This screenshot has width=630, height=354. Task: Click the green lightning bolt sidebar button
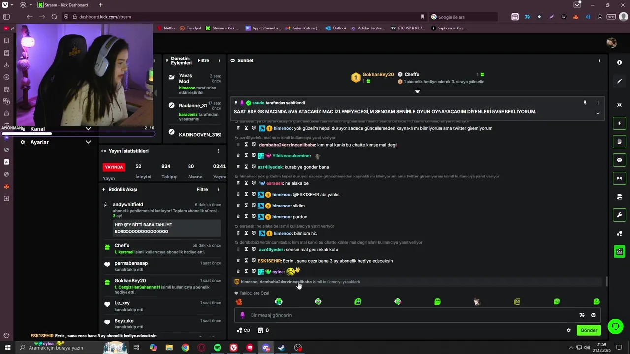tap(619, 123)
